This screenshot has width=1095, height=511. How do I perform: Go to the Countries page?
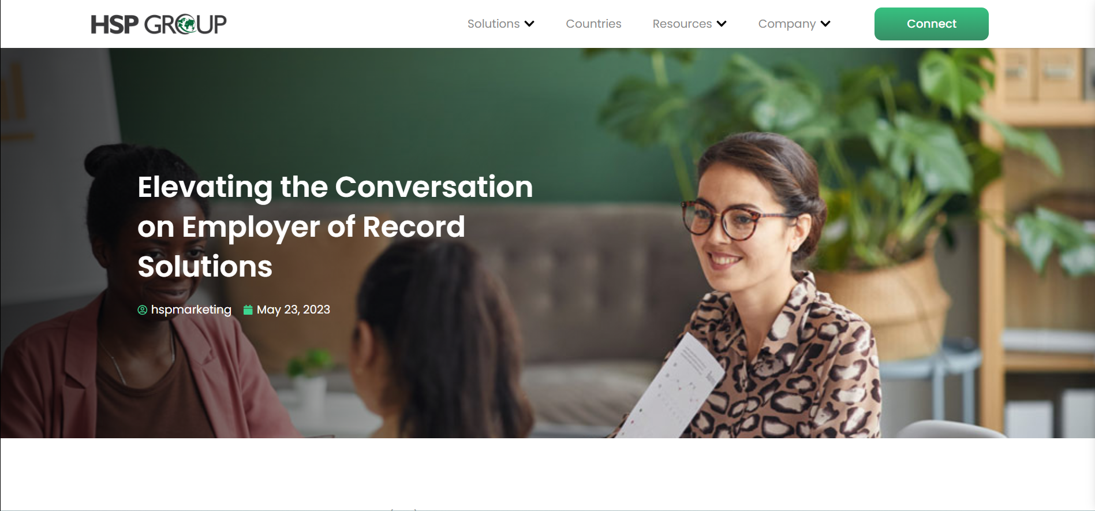coord(593,24)
